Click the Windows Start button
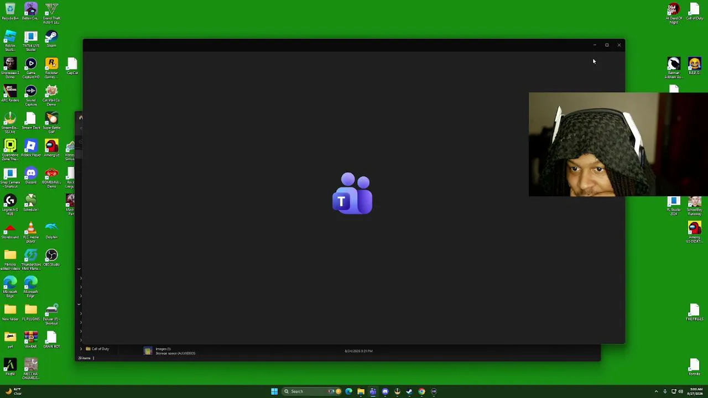 (274, 391)
